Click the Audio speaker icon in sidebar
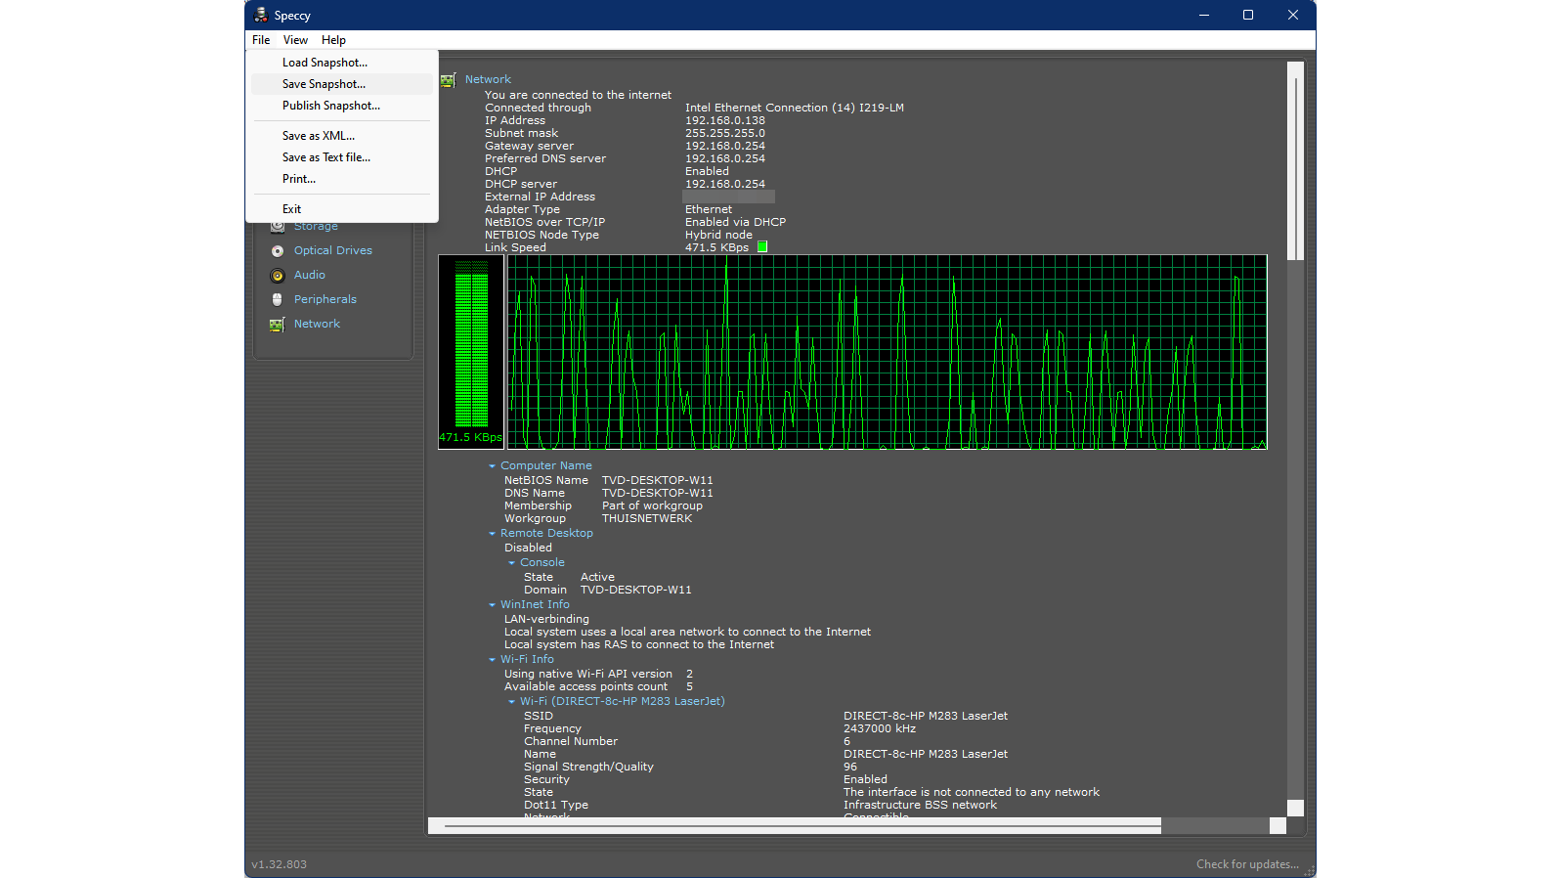Screen dimensions: 1560x878 point(278,276)
